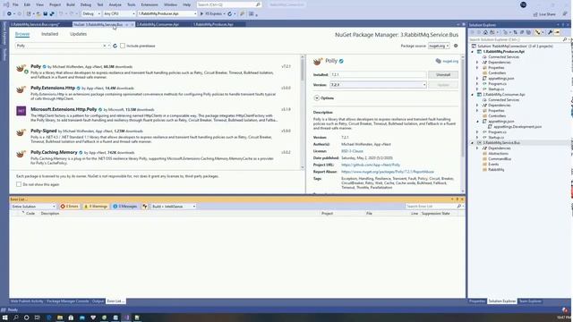This screenshot has width=573, height=322.
Task: Select the Polly.Extensions.Http package row
Action: pos(154,93)
